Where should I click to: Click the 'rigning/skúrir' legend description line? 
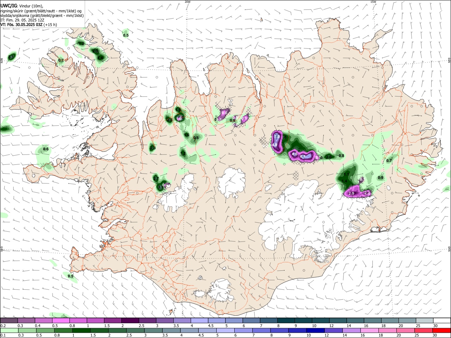41,11
